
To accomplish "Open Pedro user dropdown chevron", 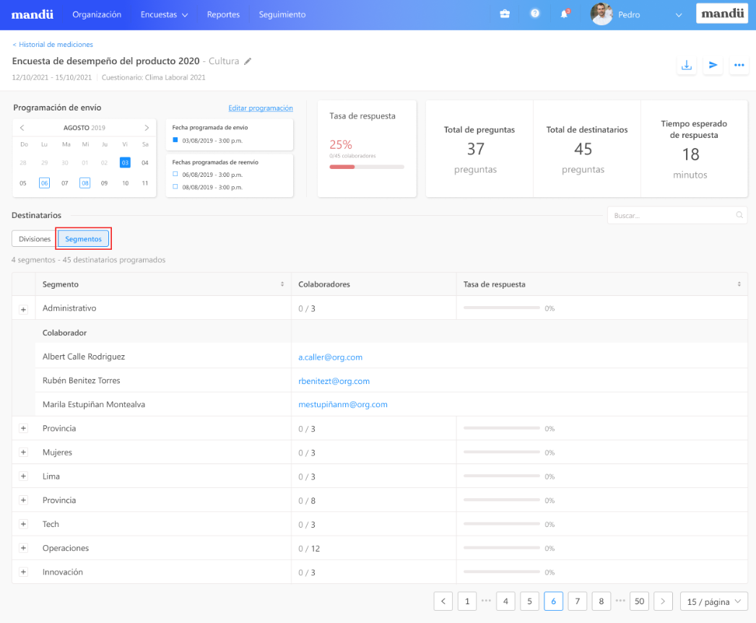I will [x=678, y=15].
